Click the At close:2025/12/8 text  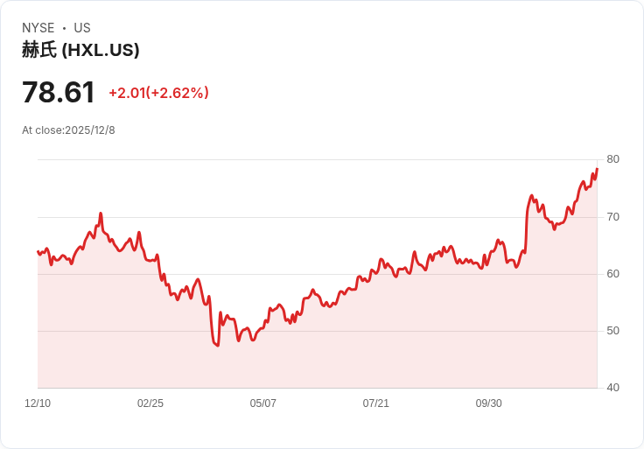pos(68,130)
